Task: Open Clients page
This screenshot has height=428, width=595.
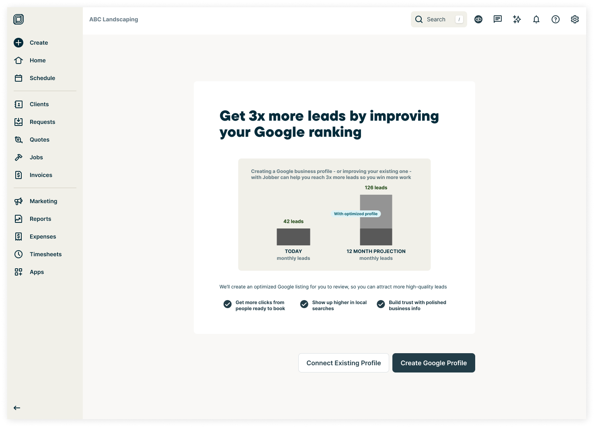Action: 39,104
